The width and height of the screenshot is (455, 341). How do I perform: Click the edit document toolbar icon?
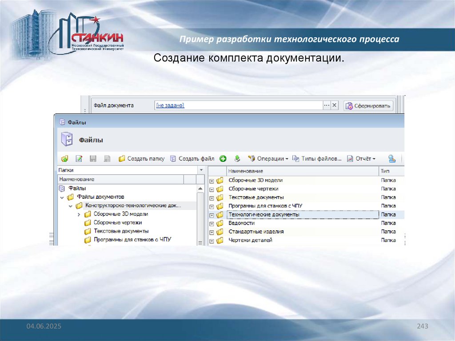click(x=79, y=159)
